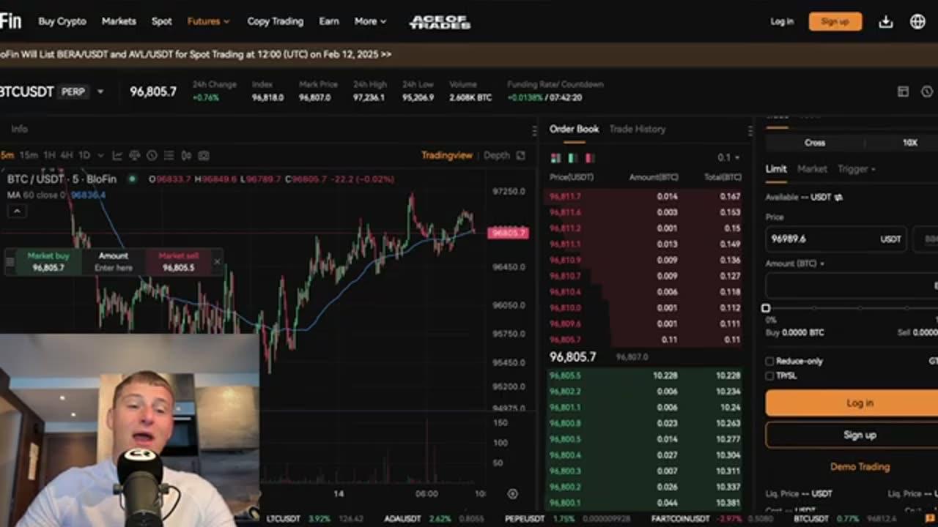Click Market buy 96,805.7 button
This screenshot has width=938, height=527.
click(x=48, y=262)
